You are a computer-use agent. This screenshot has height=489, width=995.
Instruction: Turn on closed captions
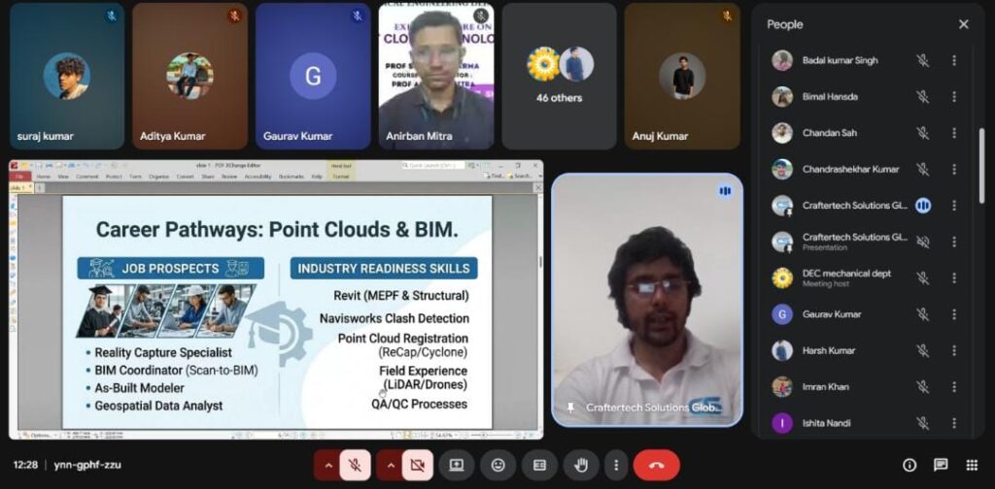(x=540, y=465)
